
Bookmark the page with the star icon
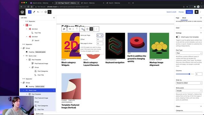tap(187, 7)
